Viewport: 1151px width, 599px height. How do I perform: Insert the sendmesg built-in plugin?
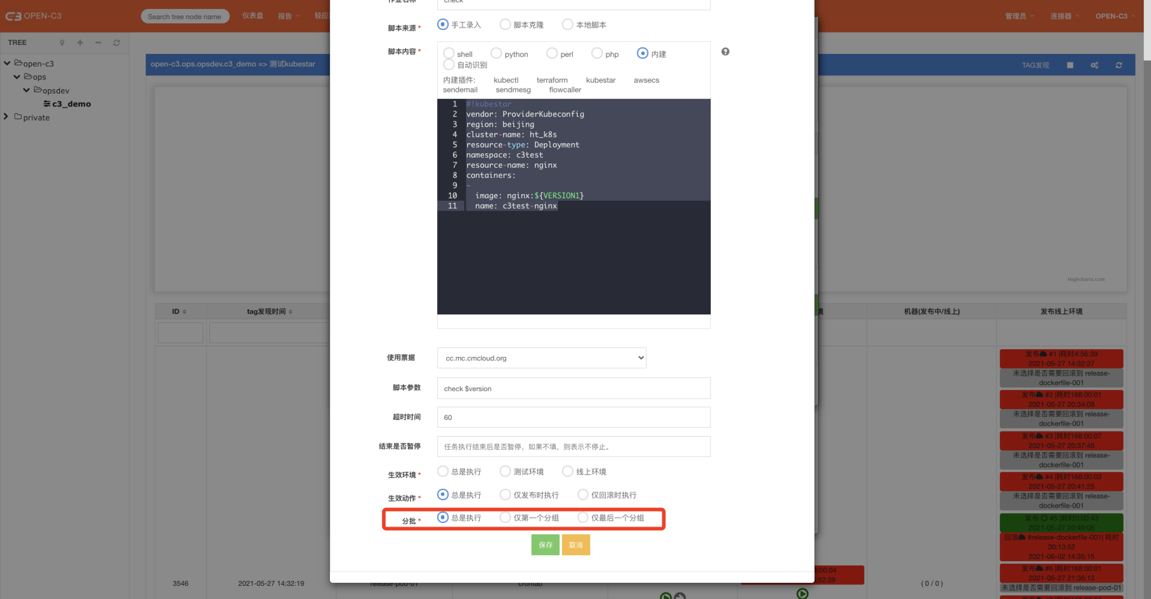coord(513,90)
